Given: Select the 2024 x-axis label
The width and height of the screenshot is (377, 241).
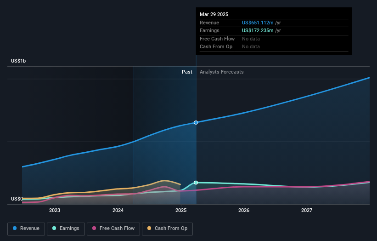Looking at the screenshot, I should click(x=118, y=210).
